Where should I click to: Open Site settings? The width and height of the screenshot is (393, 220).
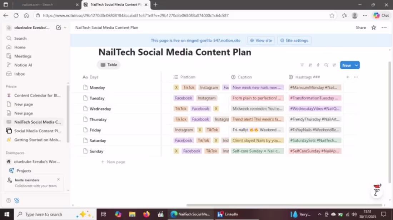294,41
